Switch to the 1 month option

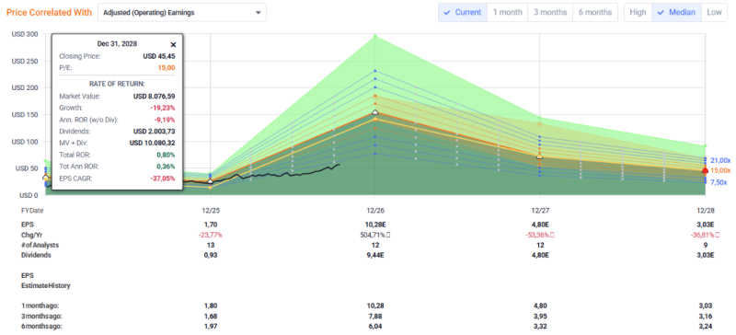coord(508,12)
